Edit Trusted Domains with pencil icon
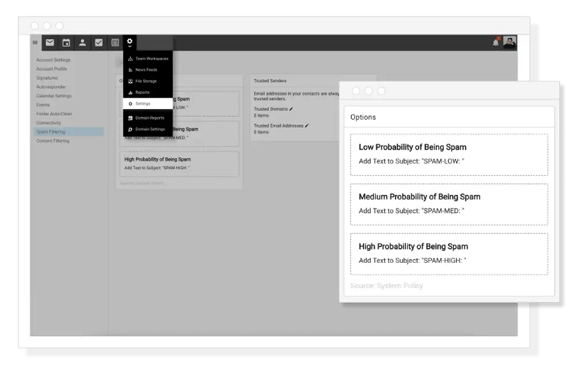 tap(291, 109)
